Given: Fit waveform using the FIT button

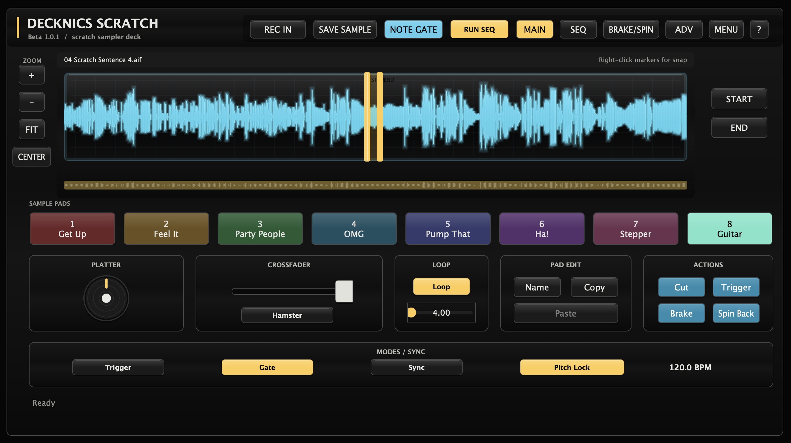Looking at the screenshot, I should point(31,130).
